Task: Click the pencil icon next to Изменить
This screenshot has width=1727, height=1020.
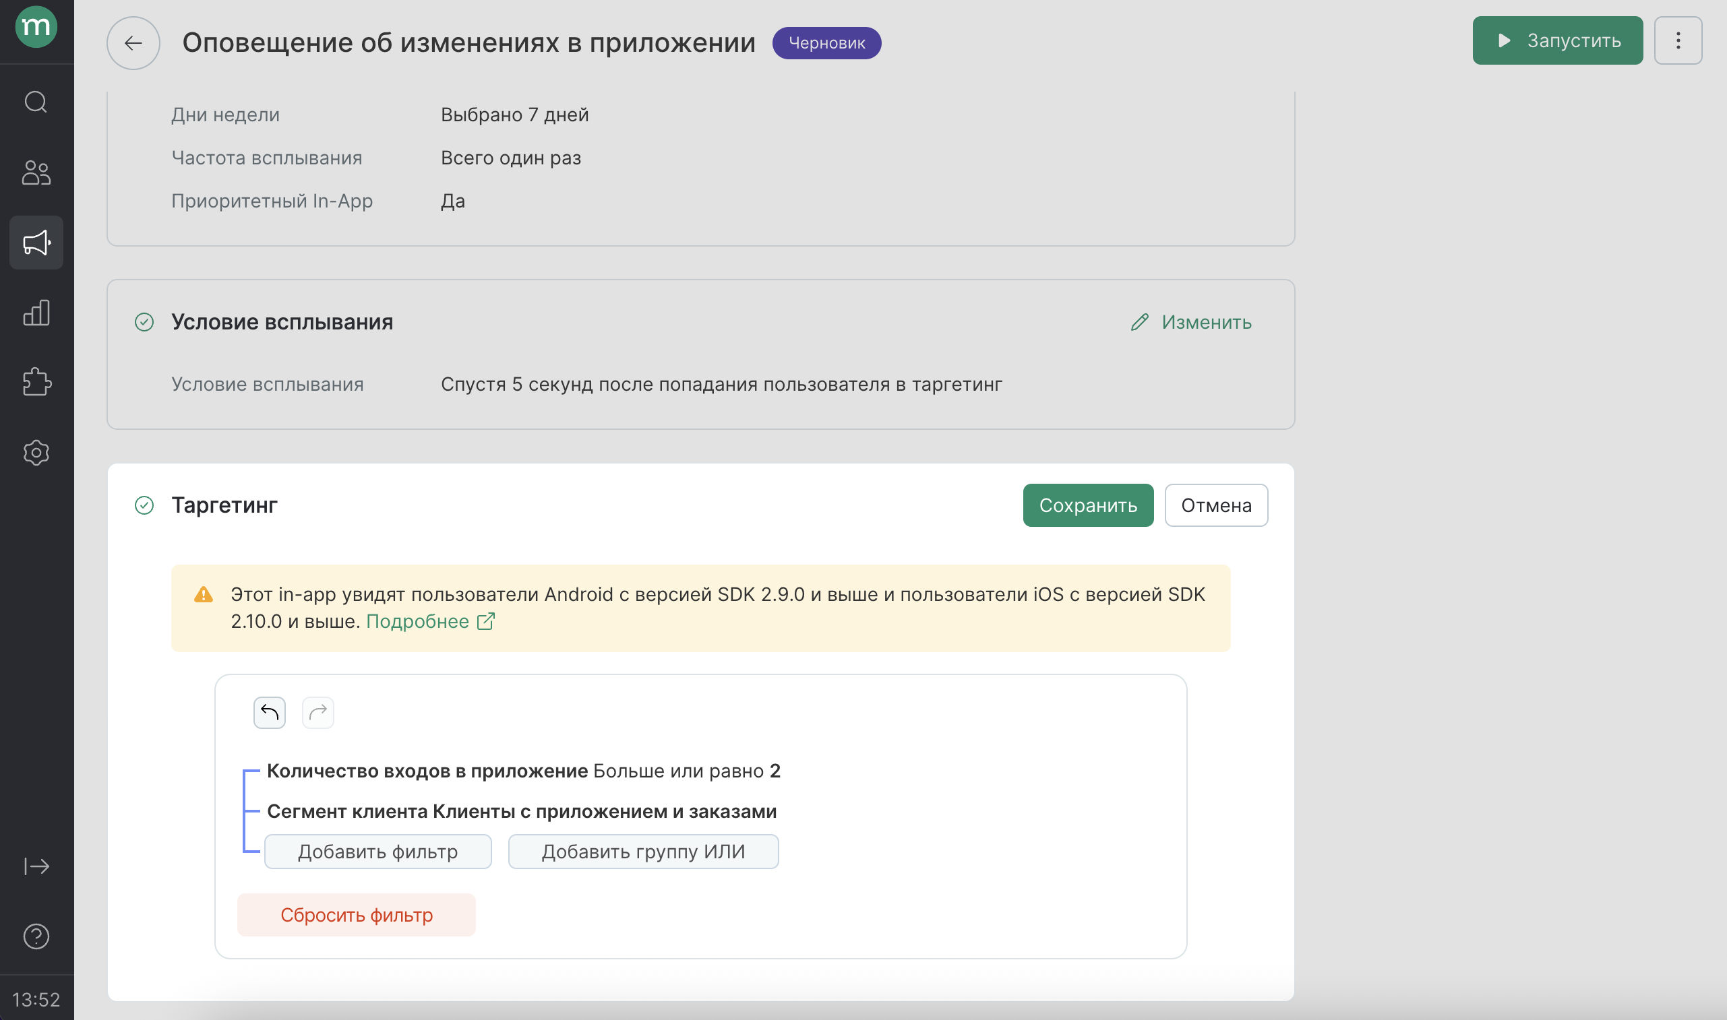Action: [x=1140, y=322]
